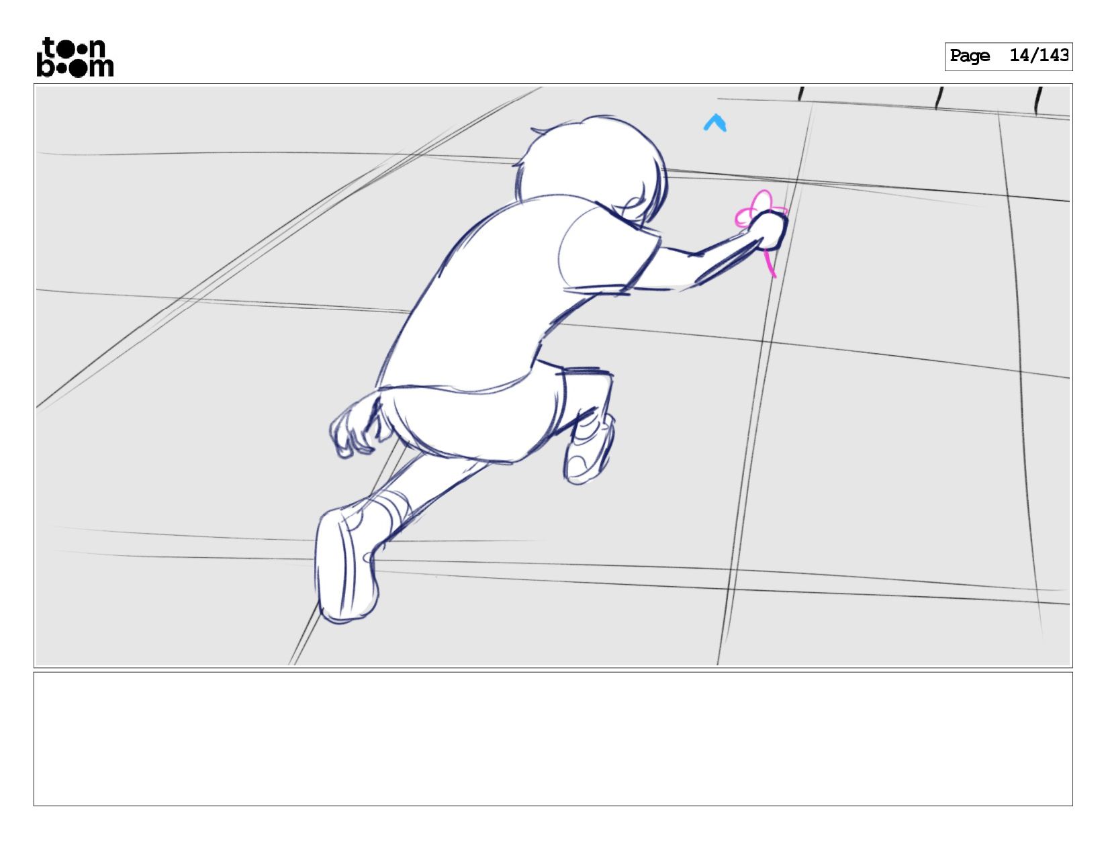This screenshot has height=856, width=1108.
Task: Click the blue caret arrow marker
Action: pyautogui.click(x=714, y=123)
